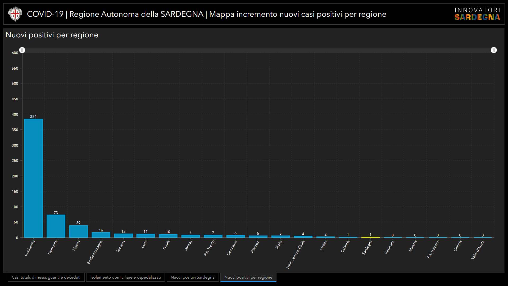Viewport: 508px width, 286px height.
Task: Click the right chart range slider handle
Action: tap(494, 50)
